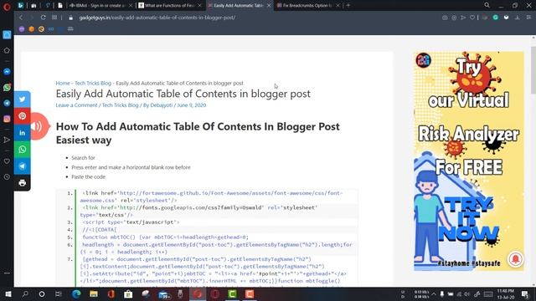The width and height of the screenshot is (536, 301).
Task: Print the article using printer icon
Action: (x=23, y=183)
